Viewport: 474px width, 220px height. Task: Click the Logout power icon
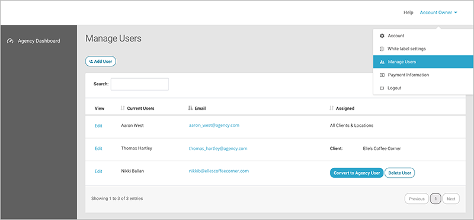382,88
